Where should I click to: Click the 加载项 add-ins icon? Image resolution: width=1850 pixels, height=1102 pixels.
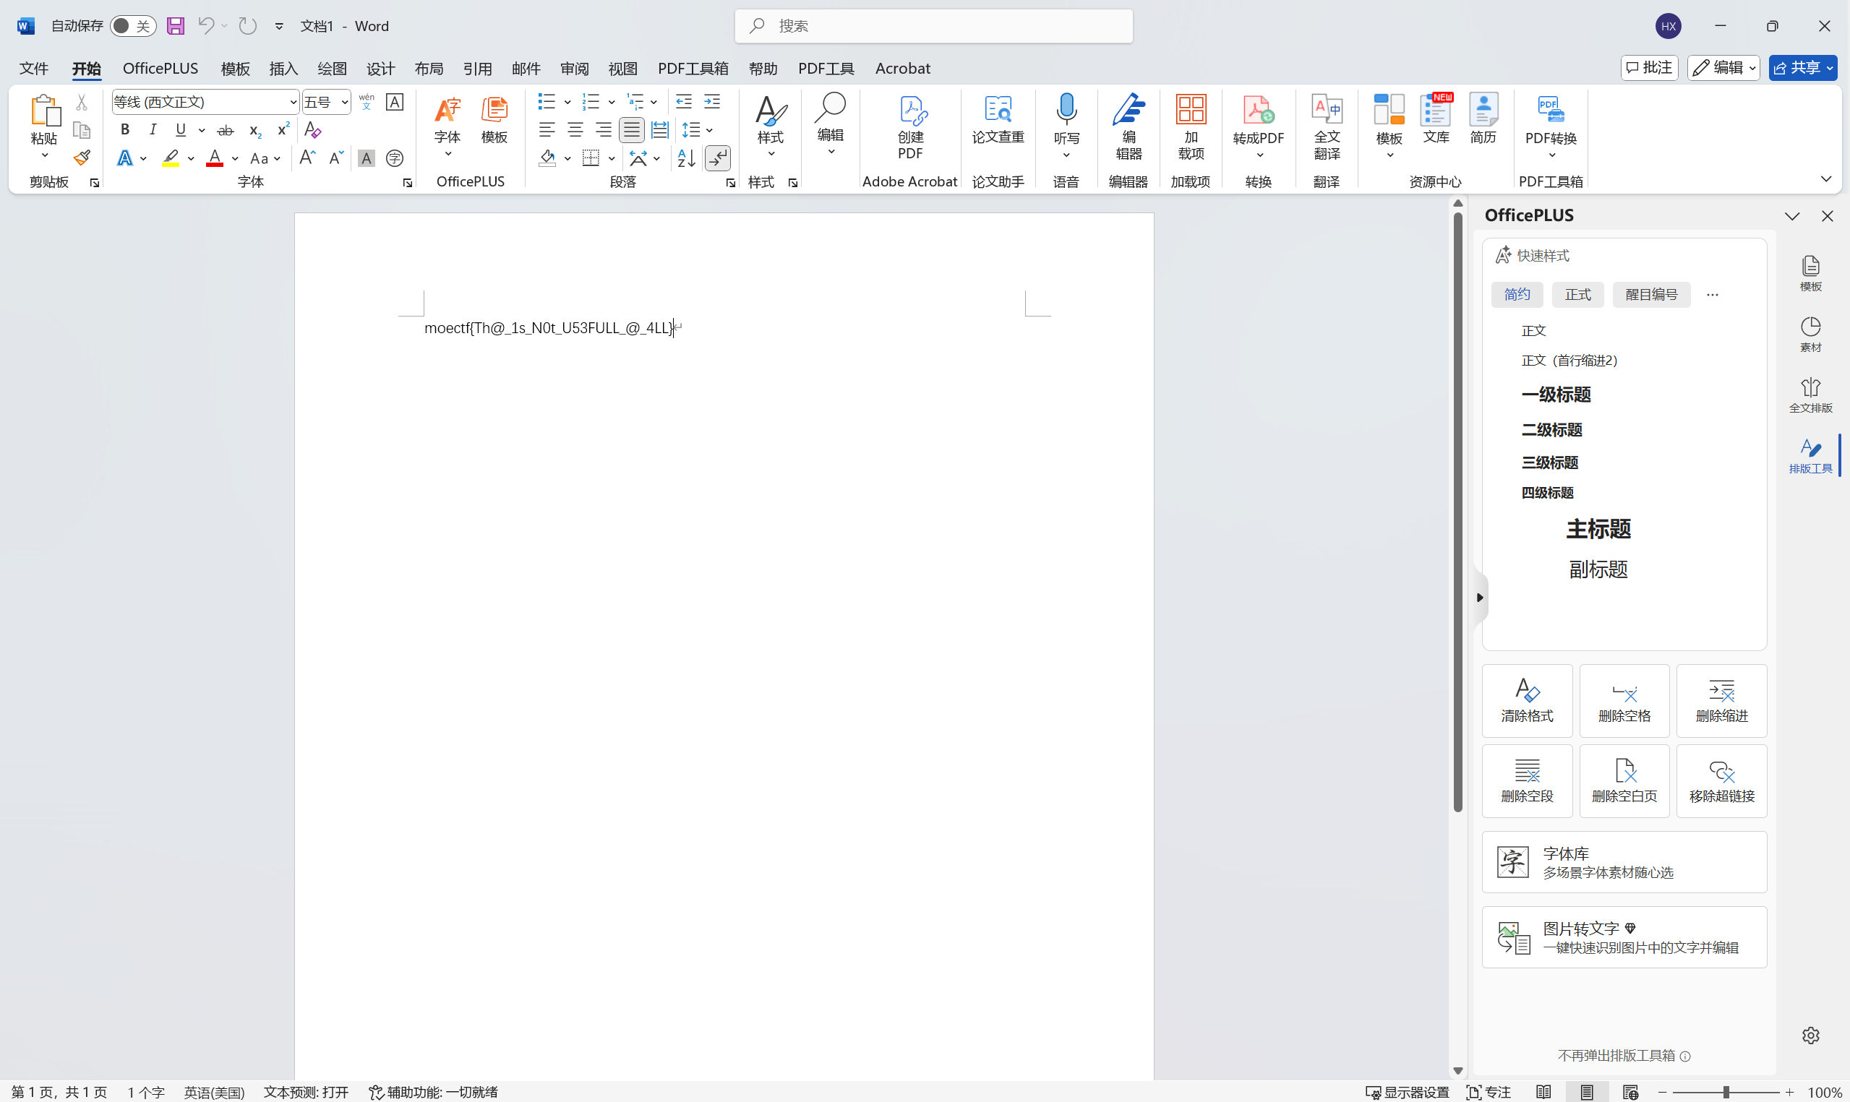[1191, 126]
